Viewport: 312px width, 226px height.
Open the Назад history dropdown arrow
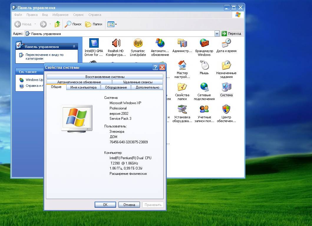pos(35,24)
